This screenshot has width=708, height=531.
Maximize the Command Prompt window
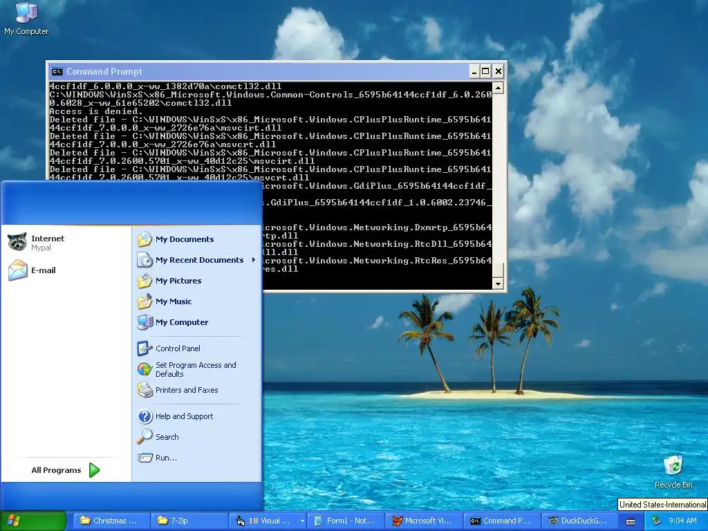click(x=485, y=71)
